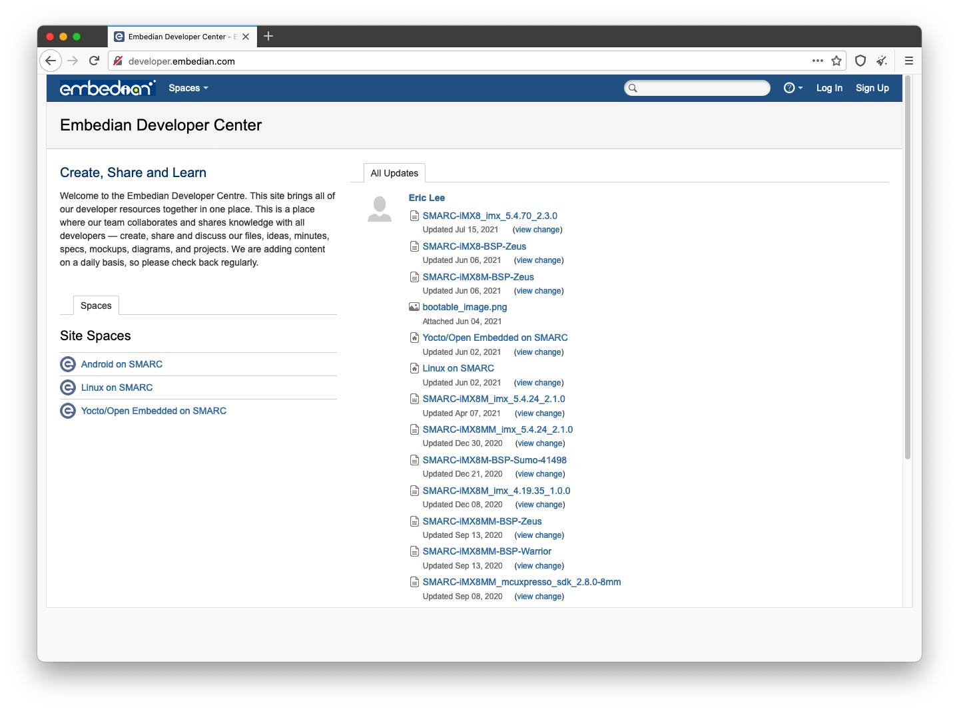
Task: Open SMARC-iMX8MM-BSP-Warrior page
Action: pyautogui.click(x=487, y=551)
